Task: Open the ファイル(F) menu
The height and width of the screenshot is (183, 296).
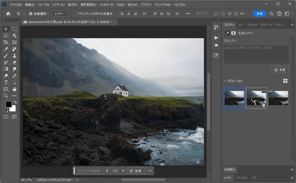Action: (x=16, y=5)
